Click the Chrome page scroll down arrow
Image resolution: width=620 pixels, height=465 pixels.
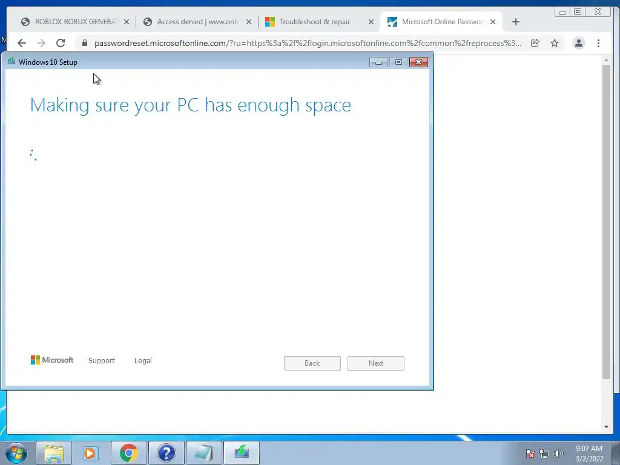606,427
